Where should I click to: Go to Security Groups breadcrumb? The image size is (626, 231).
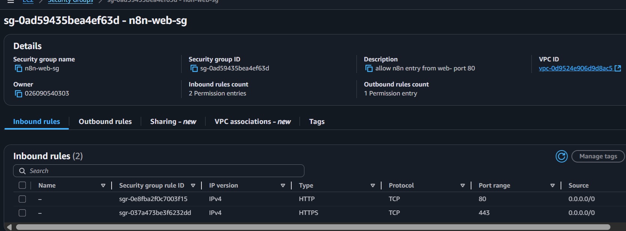(x=70, y=1)
